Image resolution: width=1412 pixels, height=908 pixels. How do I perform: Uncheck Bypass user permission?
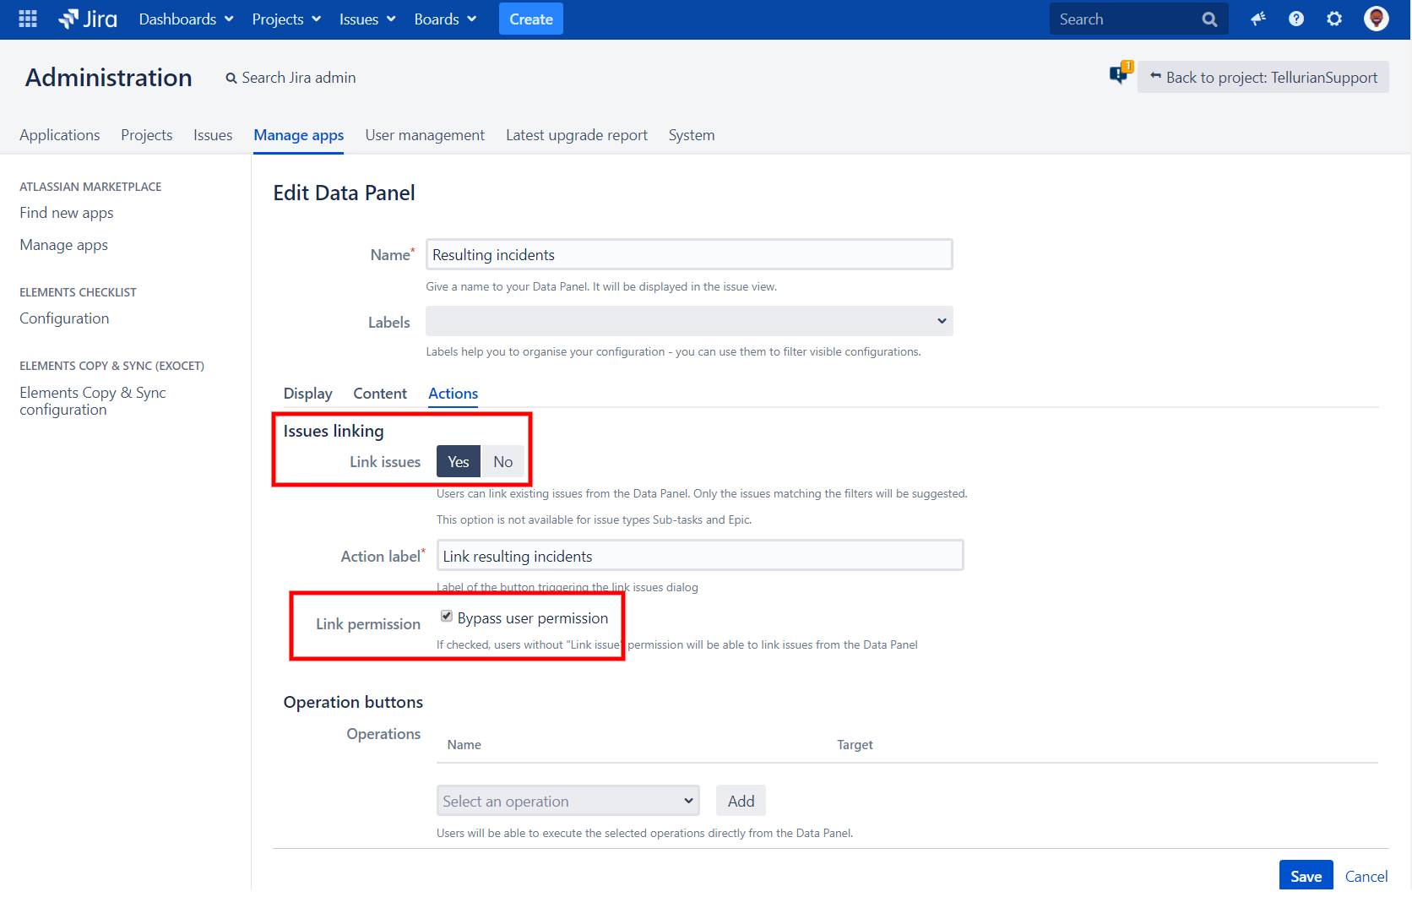click(446, 616)
